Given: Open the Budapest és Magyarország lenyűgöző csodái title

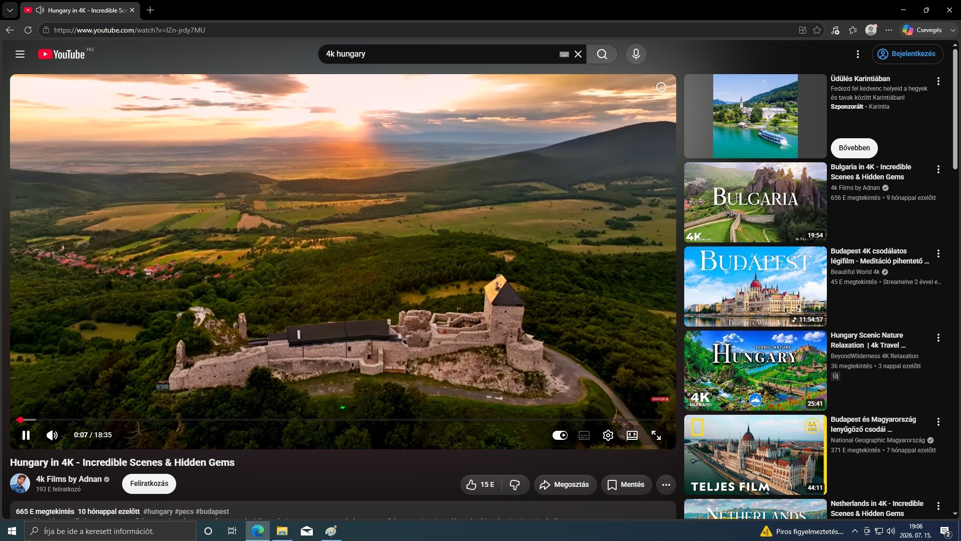Looking at the screenshot, I should [873, 425].
